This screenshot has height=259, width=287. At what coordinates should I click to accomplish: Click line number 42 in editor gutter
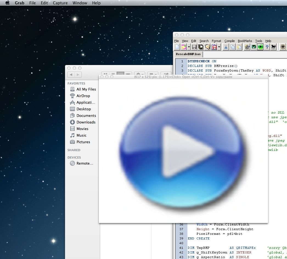pos(181,253)
